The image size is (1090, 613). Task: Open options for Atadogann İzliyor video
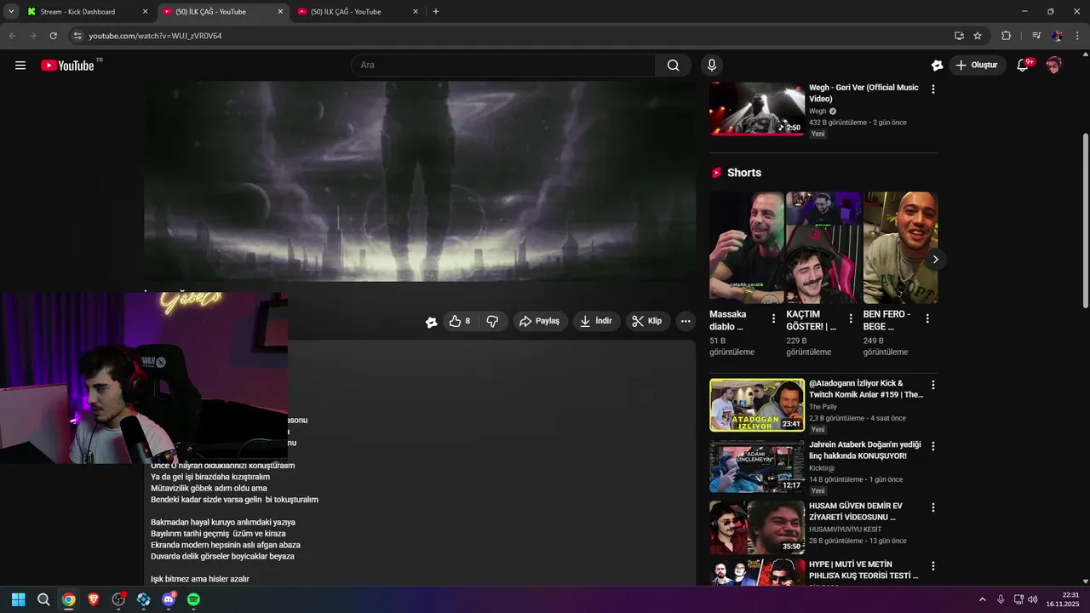tap(933, 385)
